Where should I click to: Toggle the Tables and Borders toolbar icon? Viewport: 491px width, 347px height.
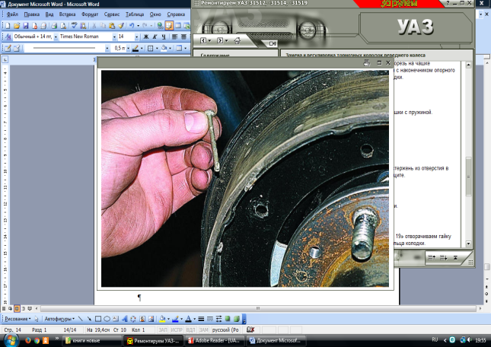tap(169, 26)
